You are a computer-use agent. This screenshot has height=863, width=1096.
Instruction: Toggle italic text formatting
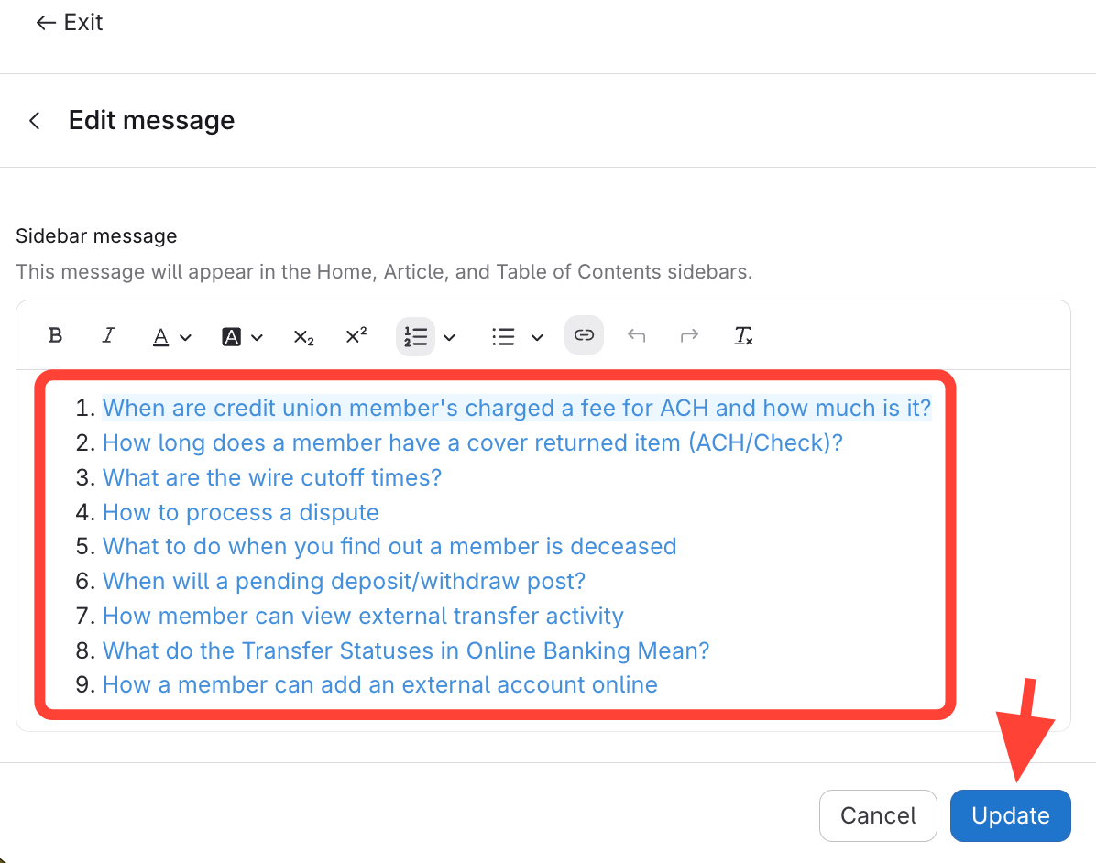coord(108,335)
